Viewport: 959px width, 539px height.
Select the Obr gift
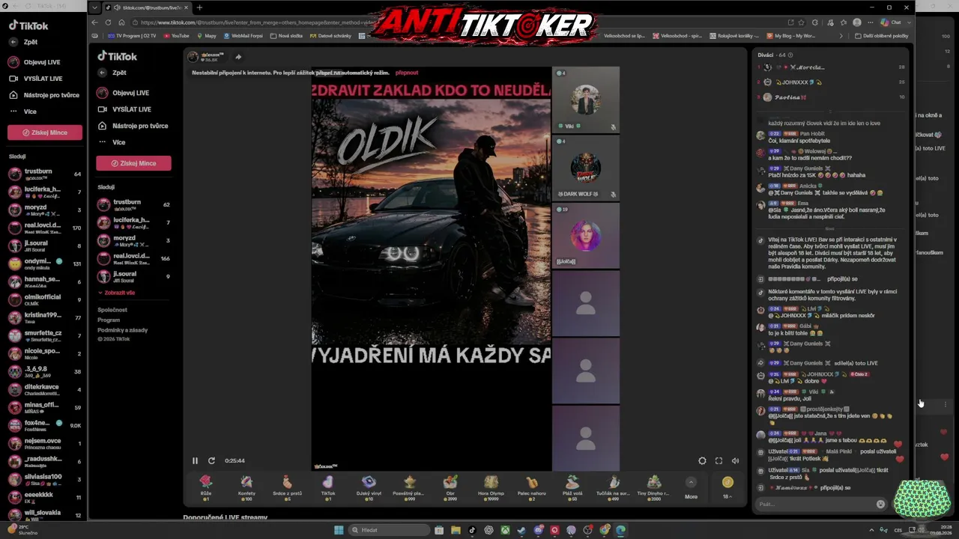[x=450, y=487]
